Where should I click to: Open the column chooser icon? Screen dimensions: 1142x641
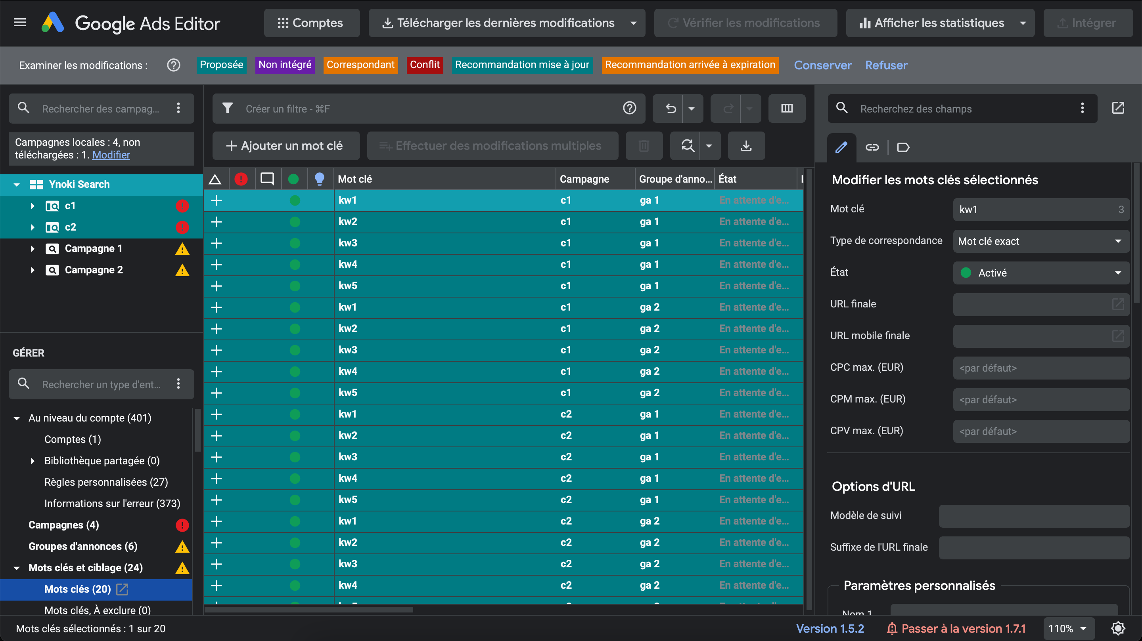pos(786,109)
